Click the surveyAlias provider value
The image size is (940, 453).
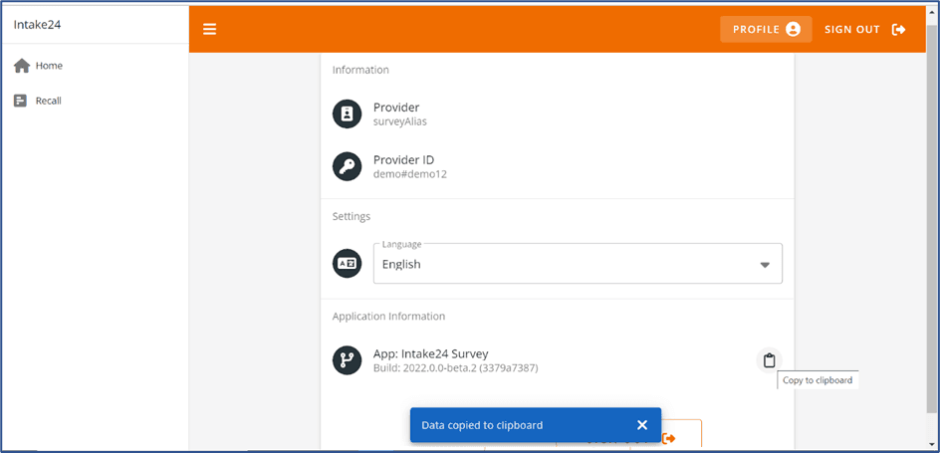400,121
